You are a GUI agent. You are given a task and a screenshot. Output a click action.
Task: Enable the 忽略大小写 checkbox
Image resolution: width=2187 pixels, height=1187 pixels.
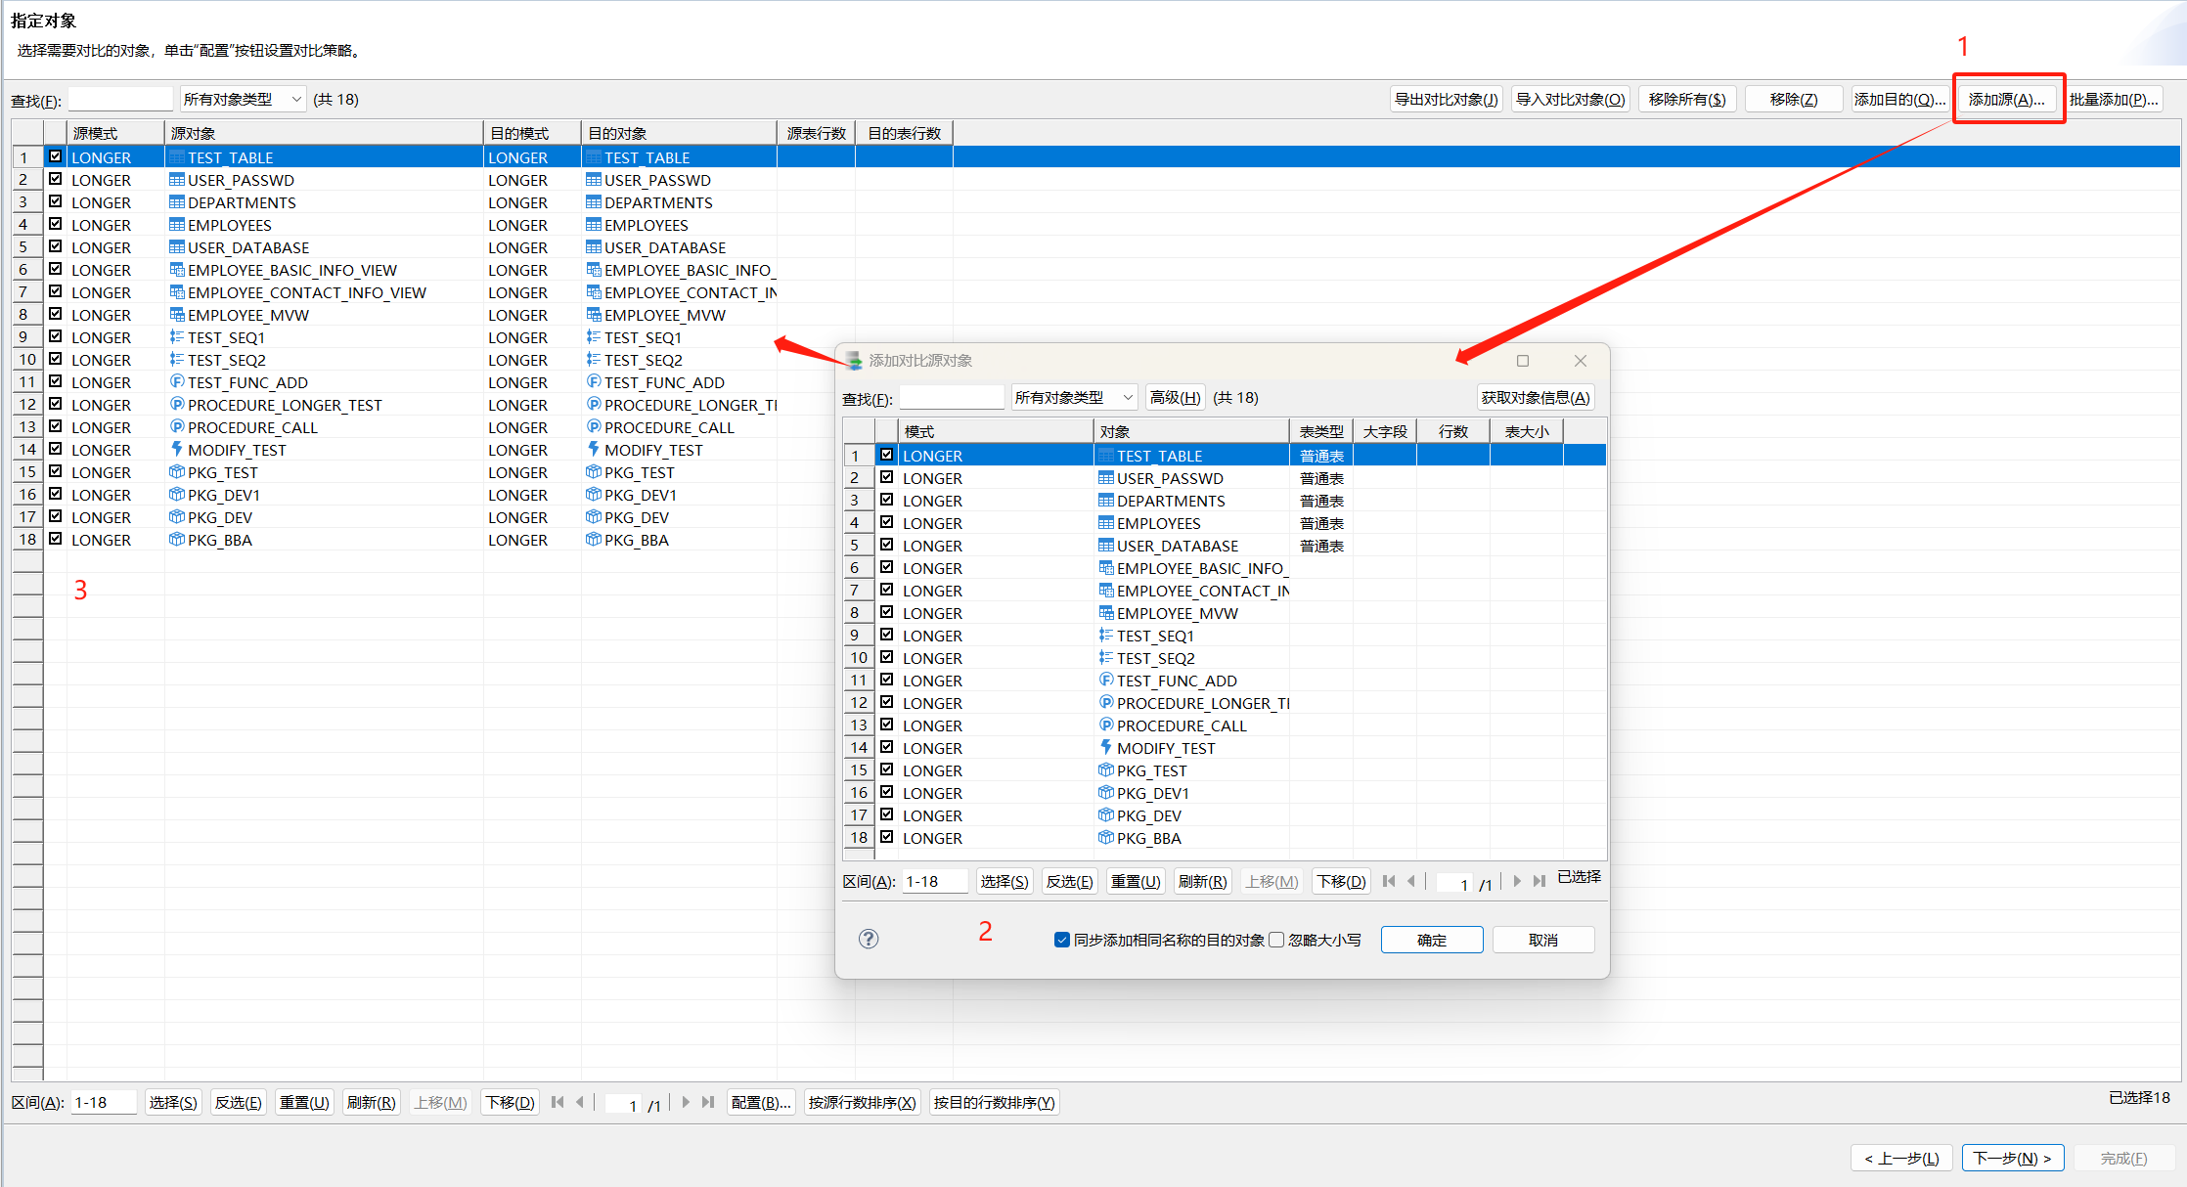pyautogui.click(x=1276, y=940)
